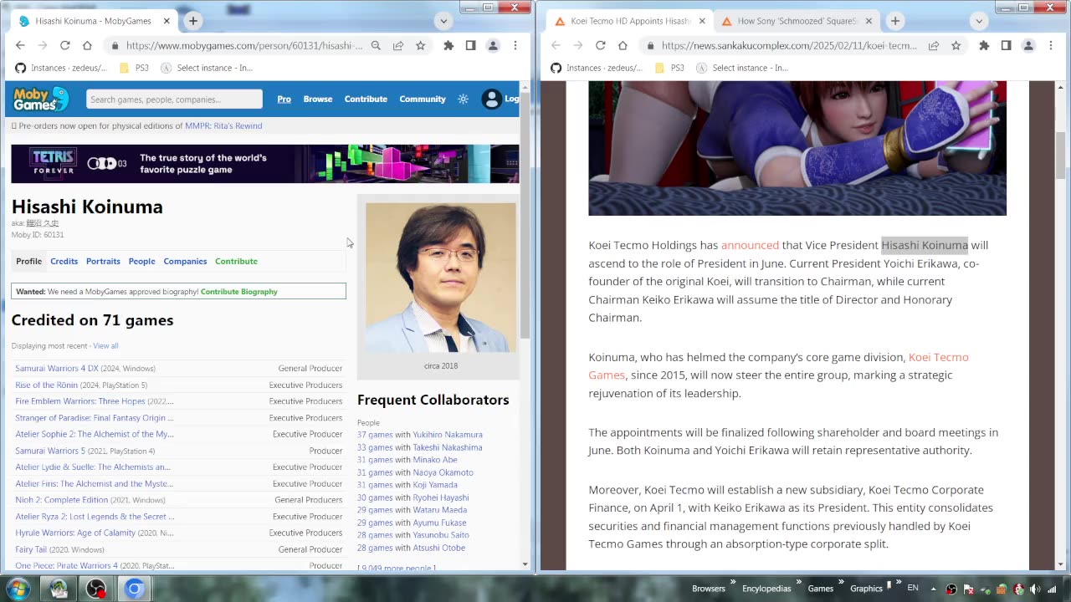Click the Chromium taskbar icon
1071x602 pixels.
134,589
